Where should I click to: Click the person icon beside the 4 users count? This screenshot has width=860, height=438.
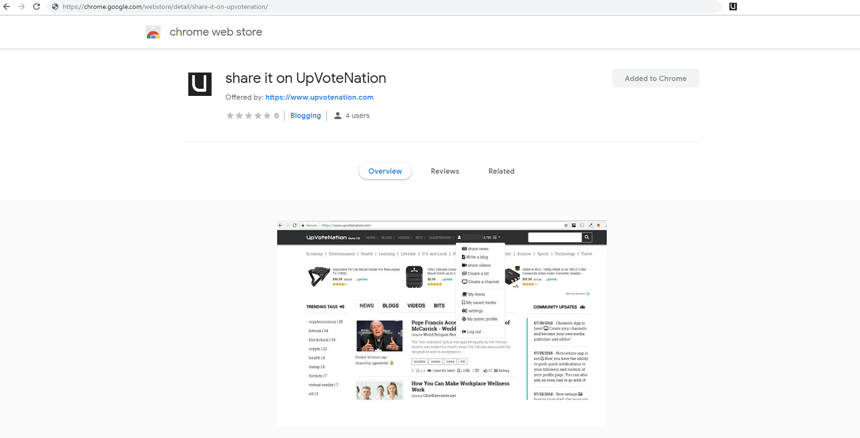point(338,115)
